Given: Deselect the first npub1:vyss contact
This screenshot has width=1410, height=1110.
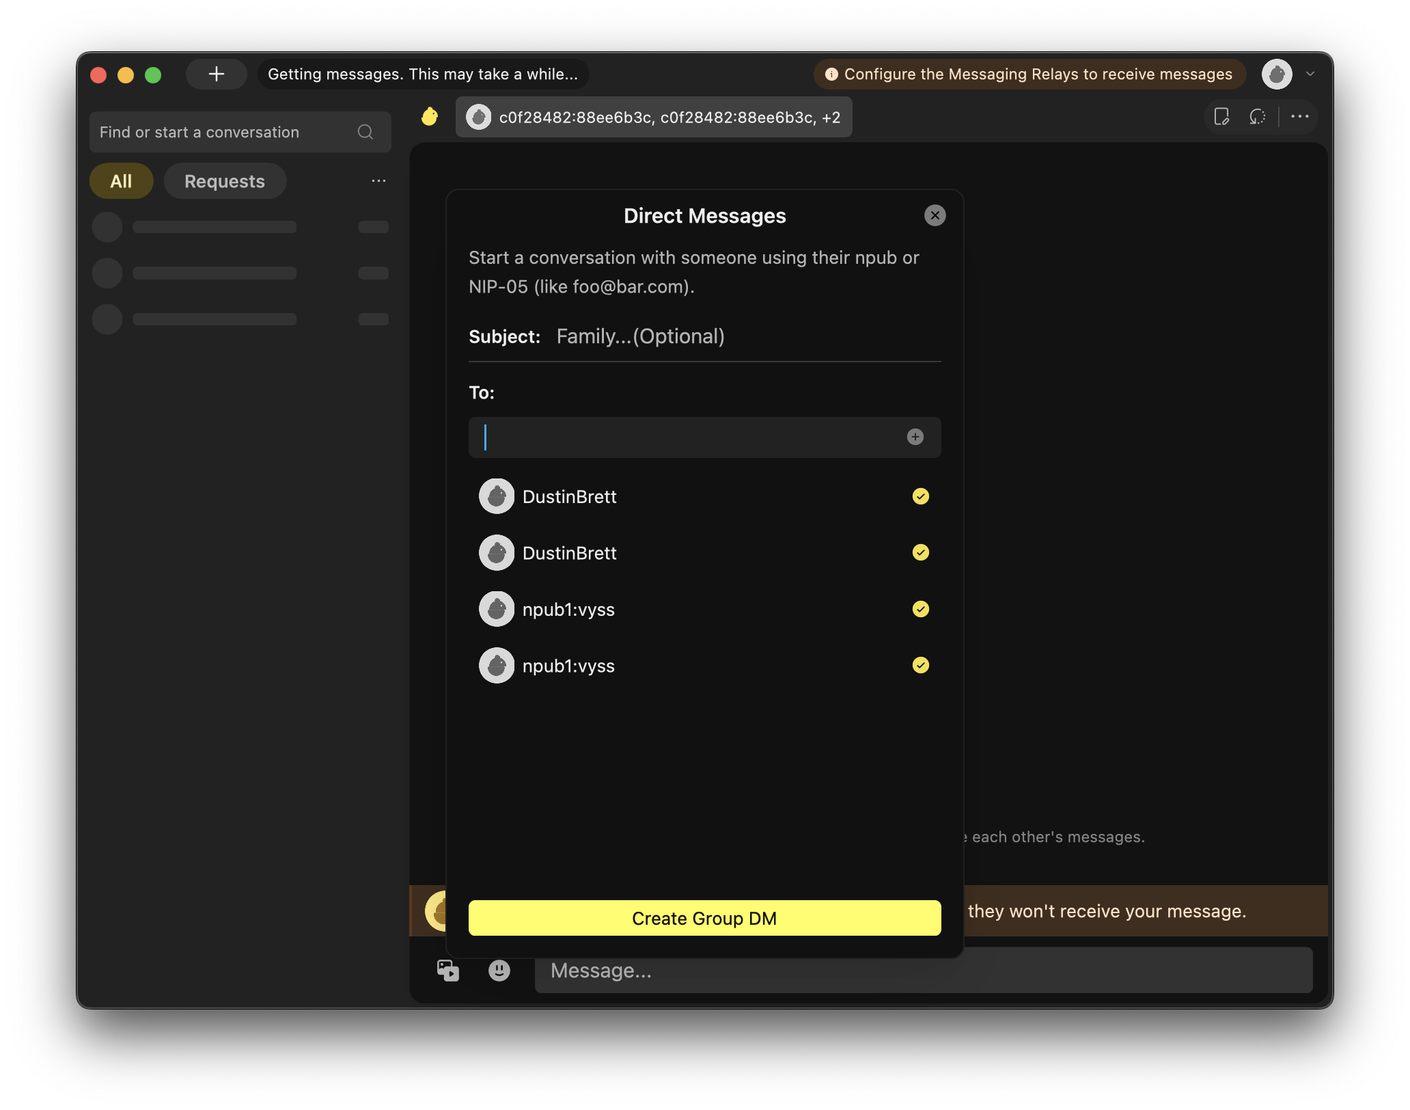Looking at the screenshot, I should click(920, 609).
